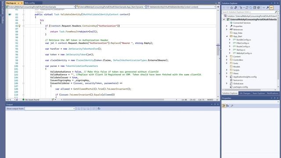Click the Solution Explorer horizontal scrollbar
281x158 pixels.
tap(242, 90)
